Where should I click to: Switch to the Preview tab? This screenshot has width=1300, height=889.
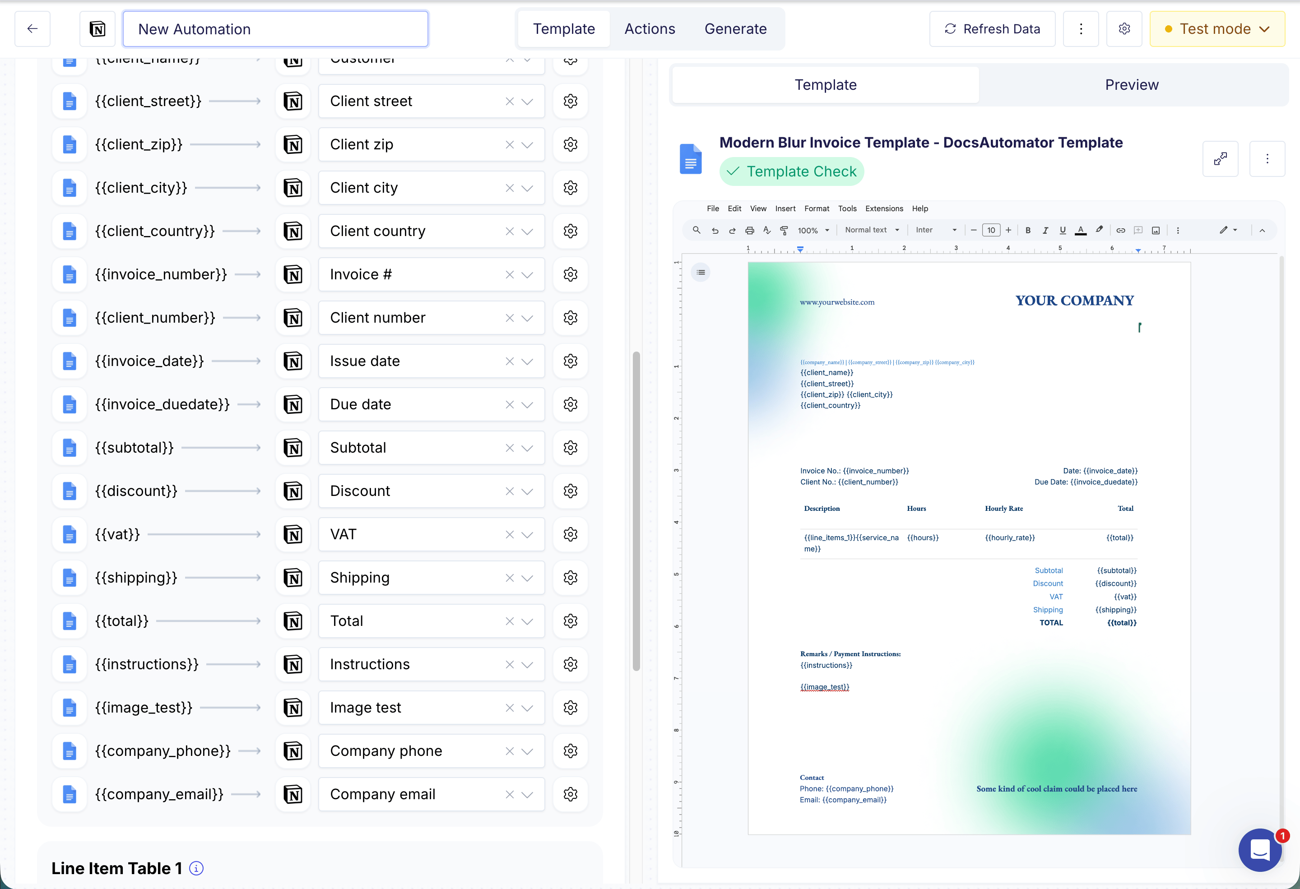click(x=1132, y=85)
